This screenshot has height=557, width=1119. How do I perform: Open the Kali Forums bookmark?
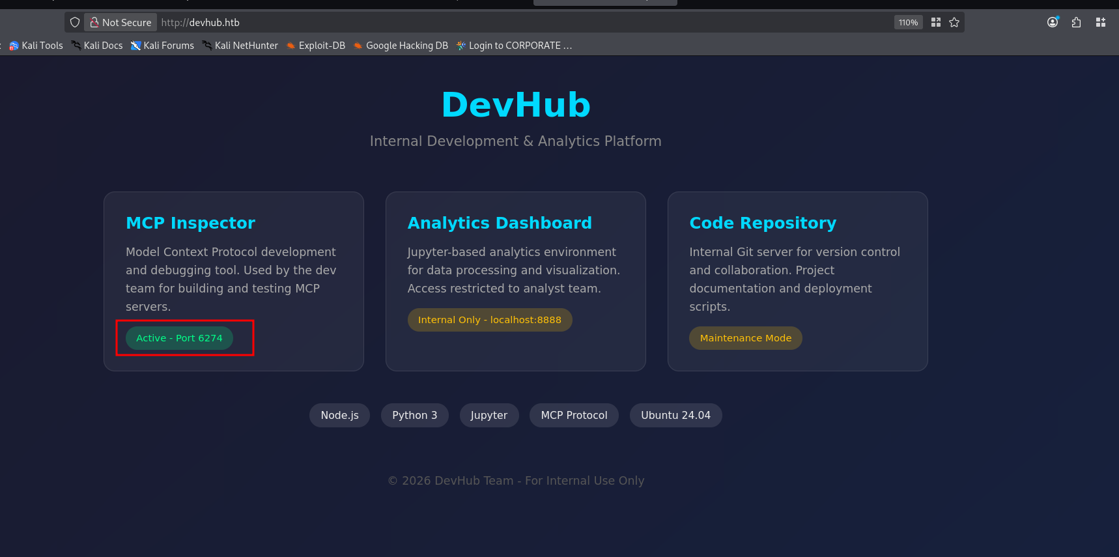(x=162, y=46)
